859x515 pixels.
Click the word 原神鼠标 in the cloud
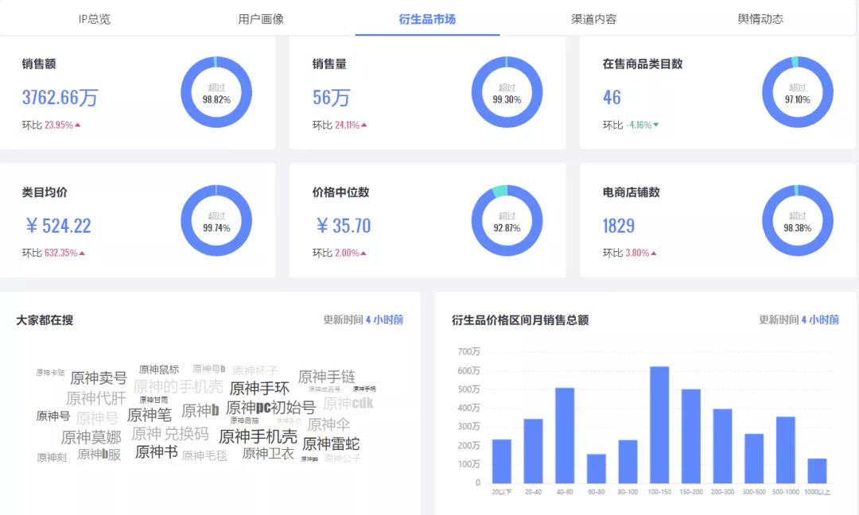click(159, 370)
